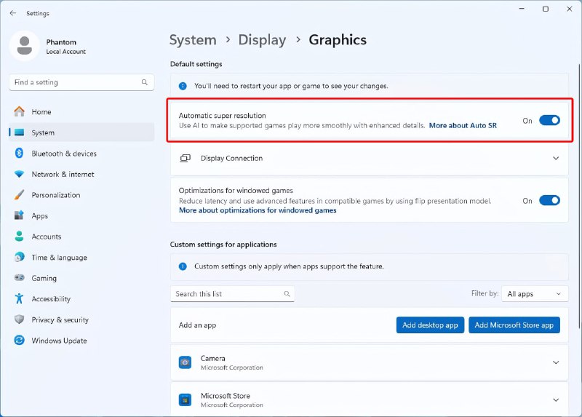The image size is (582, 417).
Task: Click the System breadcrumb link
Action: tap(193, 40)
